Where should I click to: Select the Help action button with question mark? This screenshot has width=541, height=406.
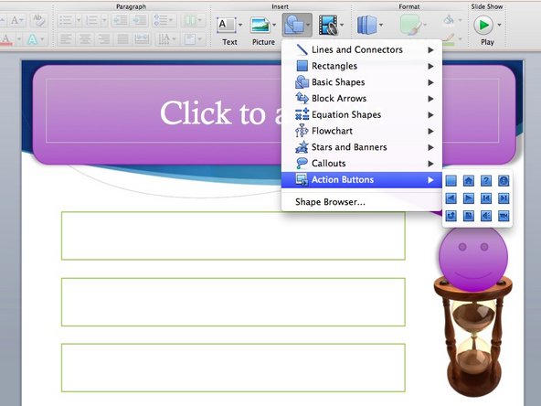coord(486,180)
